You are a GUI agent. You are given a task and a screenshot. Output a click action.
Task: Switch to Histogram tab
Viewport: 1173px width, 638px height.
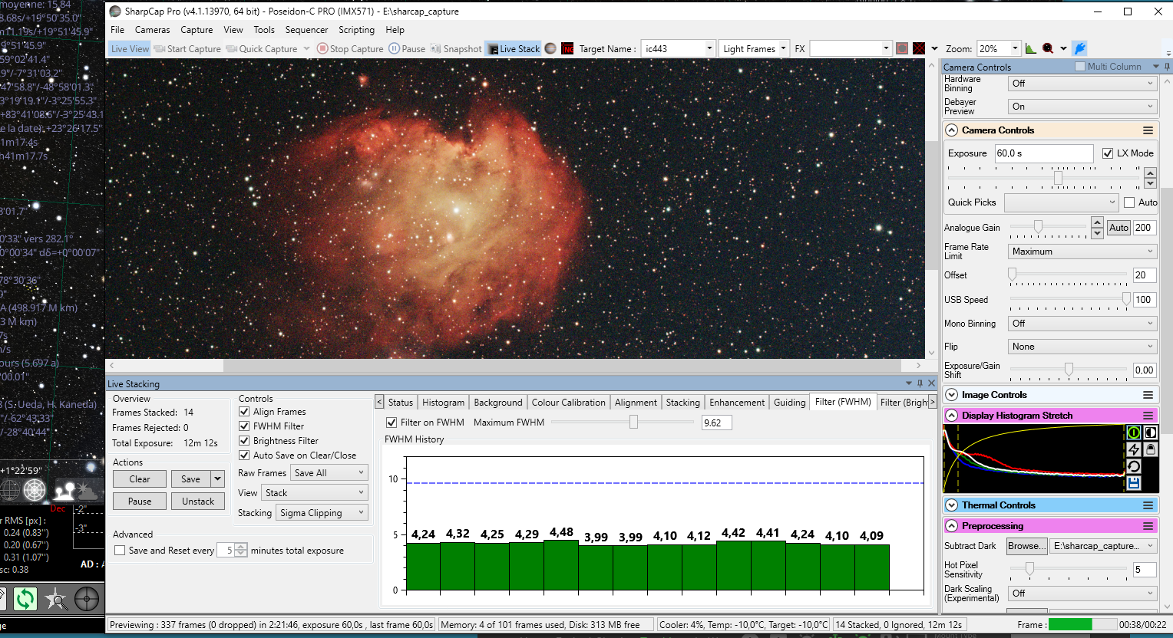(443, 403)
